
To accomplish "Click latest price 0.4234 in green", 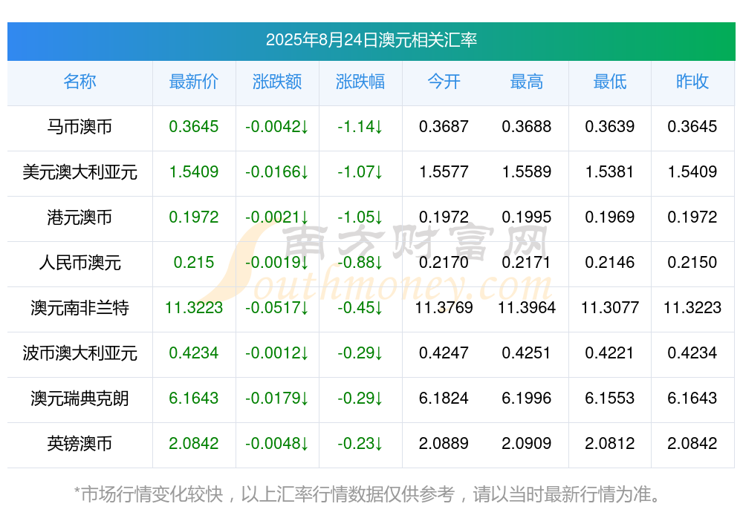I will 194,353.
